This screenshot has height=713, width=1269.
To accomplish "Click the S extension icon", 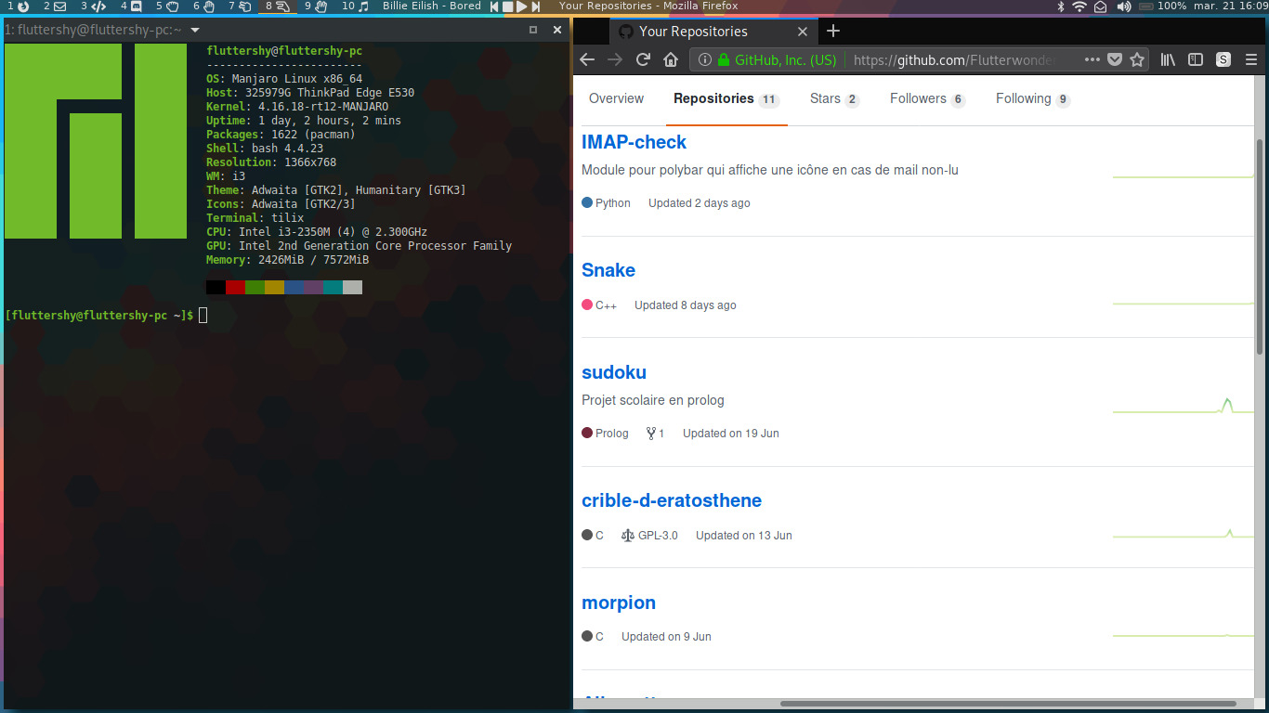I will coord(1223,59).
